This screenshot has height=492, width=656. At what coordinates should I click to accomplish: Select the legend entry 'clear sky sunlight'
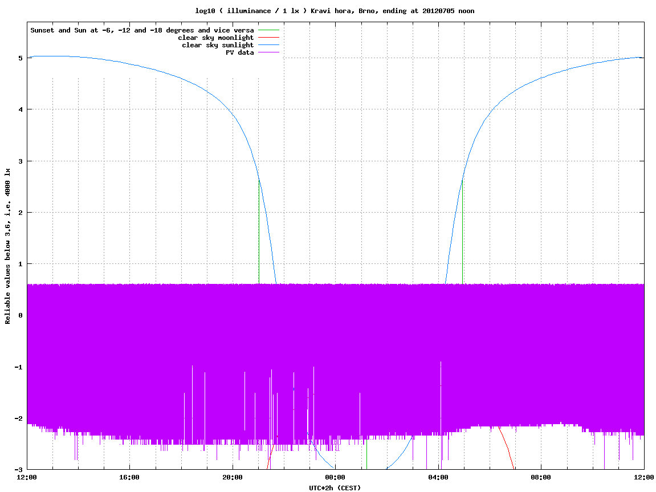(218, 45)
